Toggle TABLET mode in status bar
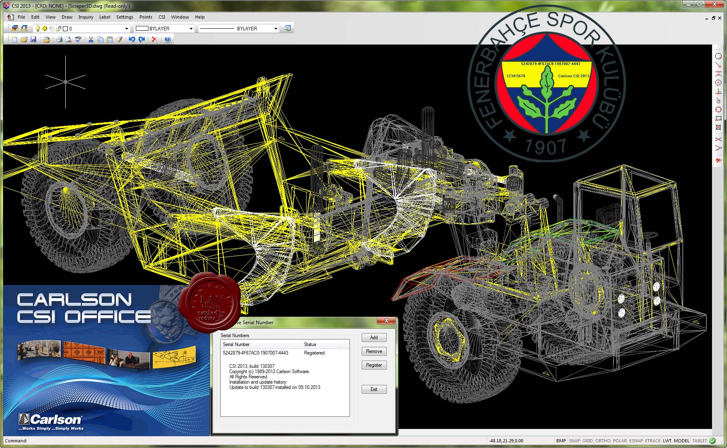Image resolution: width=727 pixels, height=448 pixels. (x=700, y=441)
